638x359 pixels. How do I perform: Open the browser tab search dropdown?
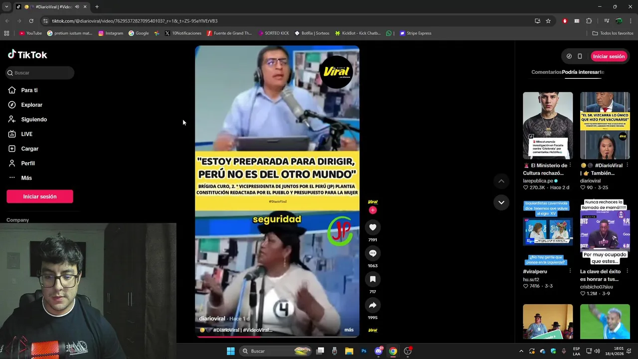point(6,6)
